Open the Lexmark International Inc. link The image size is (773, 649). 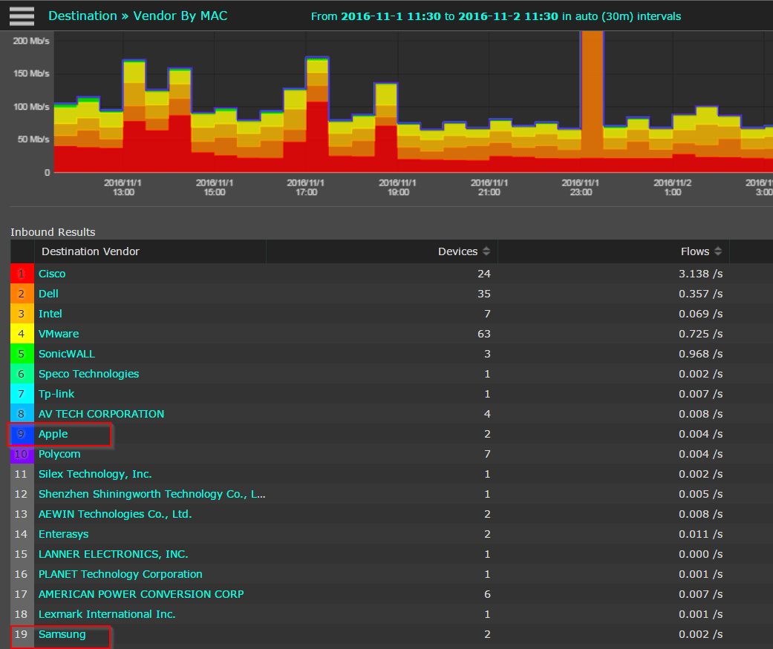click(x=107, y=614)
